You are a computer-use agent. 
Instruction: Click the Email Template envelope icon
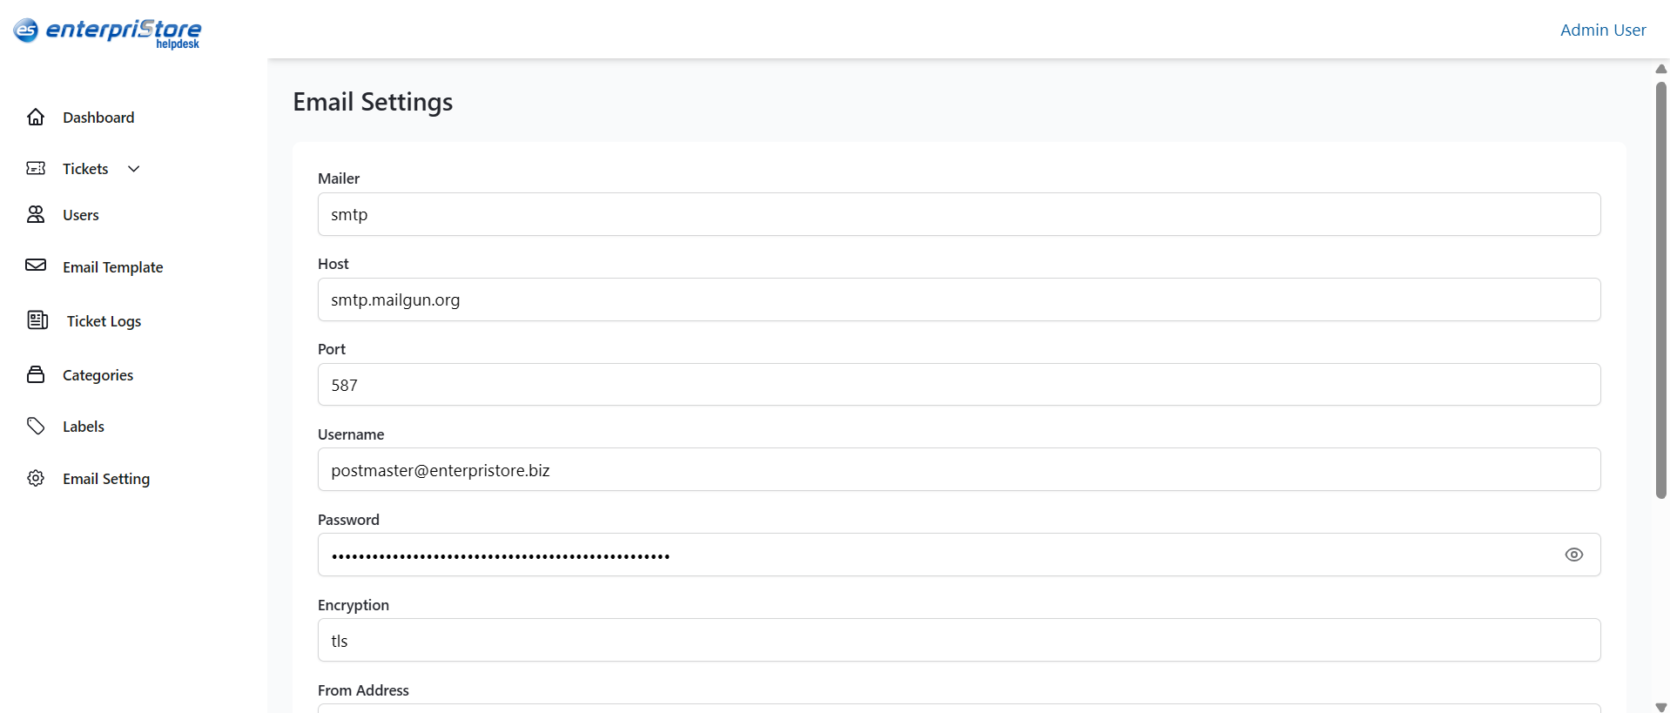36,266
